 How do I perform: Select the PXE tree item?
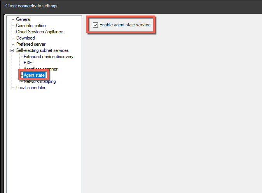(28, 63)
